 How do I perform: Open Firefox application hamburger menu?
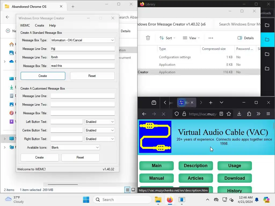(268, 114)
